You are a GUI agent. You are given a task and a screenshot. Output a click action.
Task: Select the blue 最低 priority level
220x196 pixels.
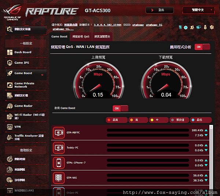click(201, 120)
